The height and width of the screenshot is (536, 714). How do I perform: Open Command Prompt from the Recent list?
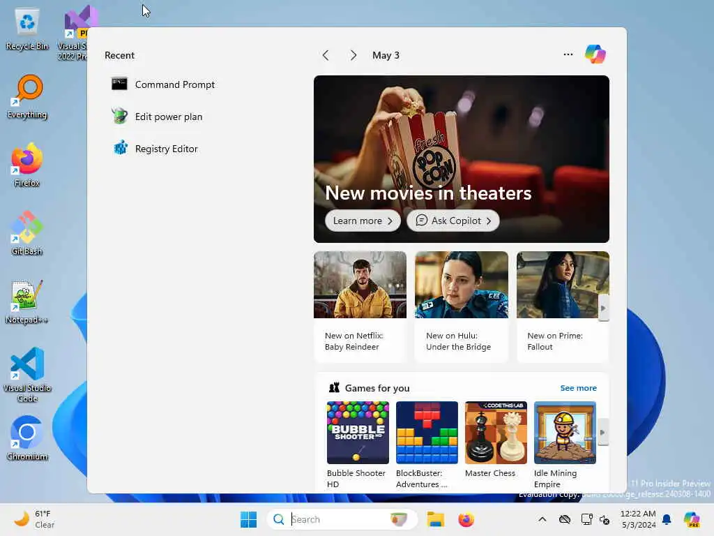coord(164,84)
